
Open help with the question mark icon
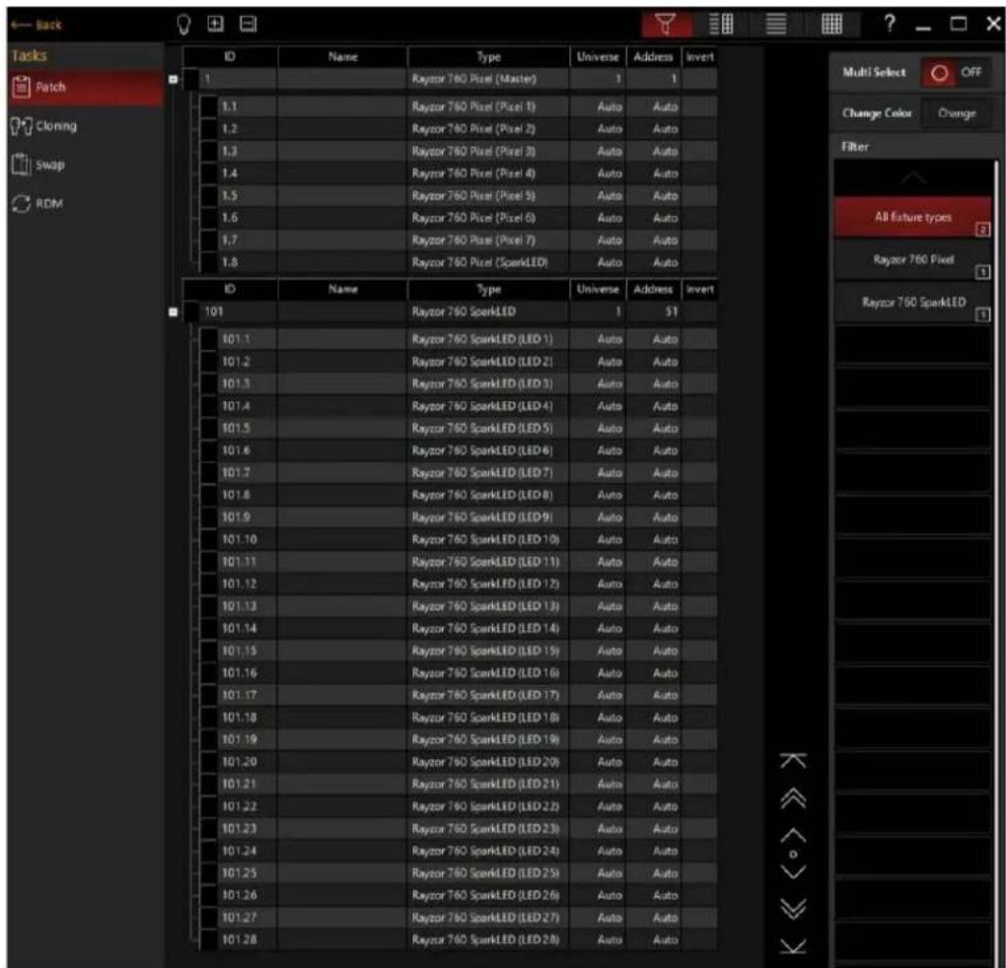(x=890, y=24)
